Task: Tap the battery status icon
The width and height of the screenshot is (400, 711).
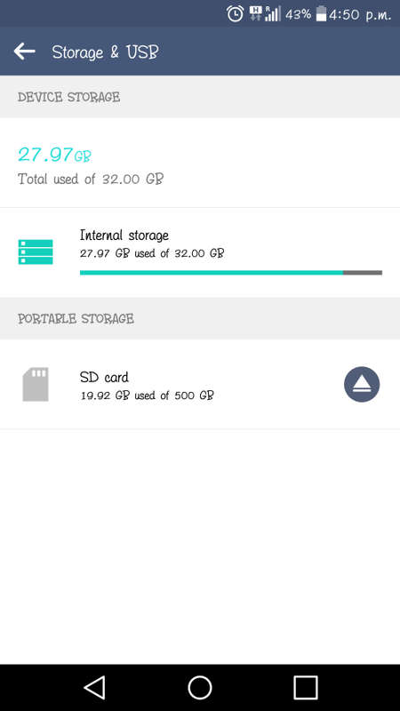Action: [x=321, y=13]
